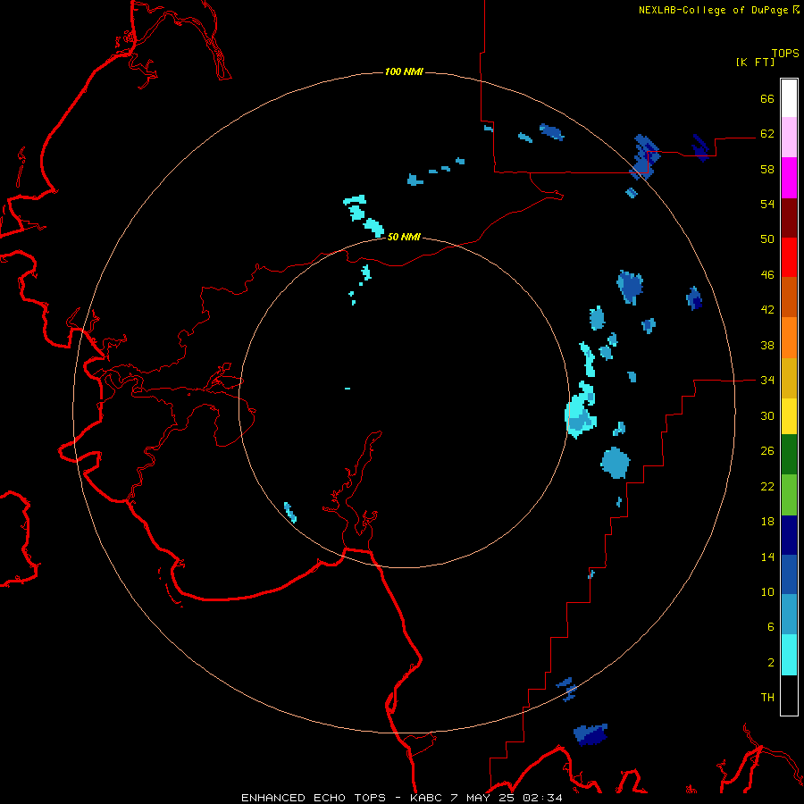
Task: Click the 14 legend value
Action: (767, 557)
